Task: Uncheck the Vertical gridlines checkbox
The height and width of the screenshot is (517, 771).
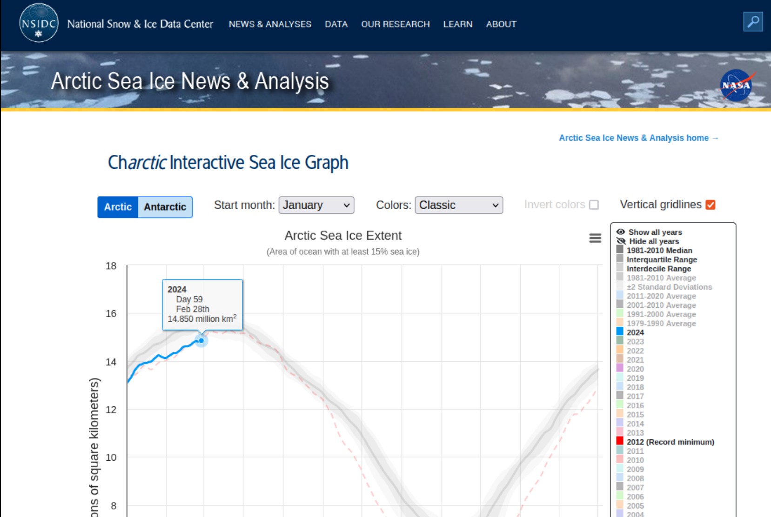Action: [711, 205]
